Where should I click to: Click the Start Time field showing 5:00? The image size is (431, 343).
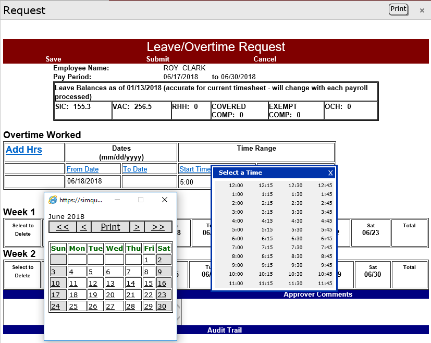coord(195,182)
